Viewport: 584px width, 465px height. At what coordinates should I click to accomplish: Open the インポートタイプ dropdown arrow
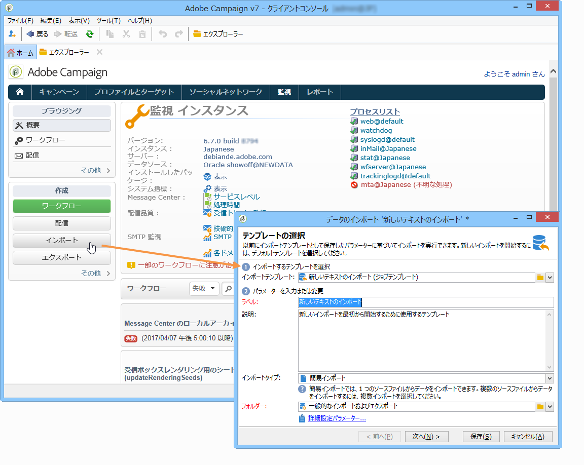[550, 378]
